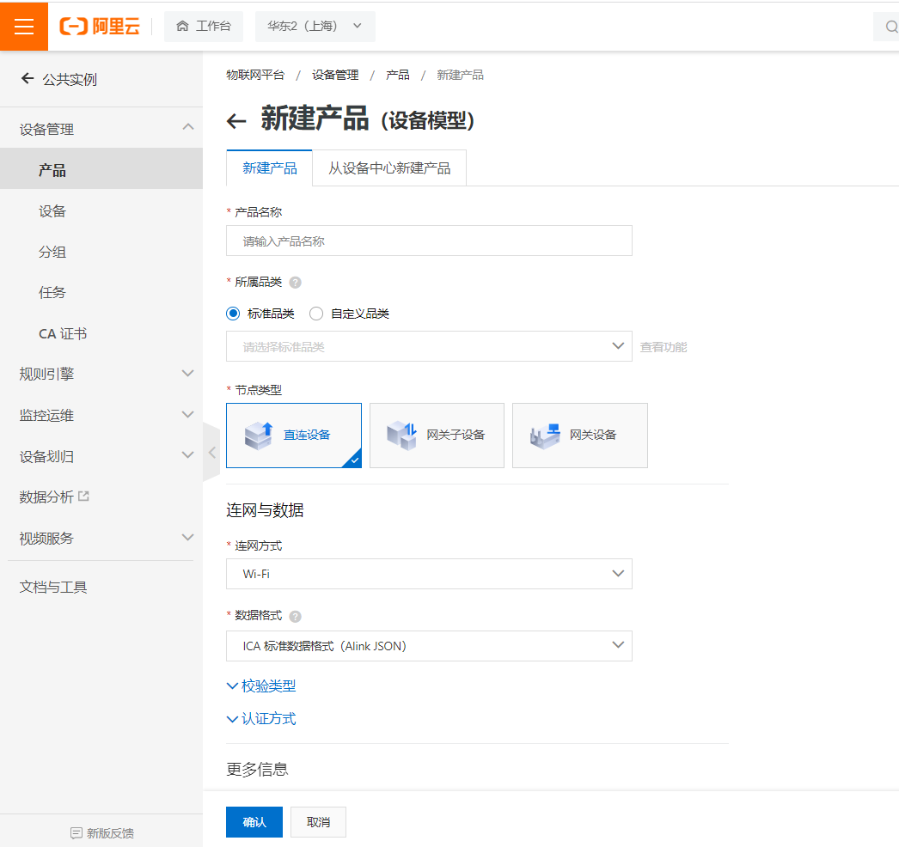Viewport: 899px width, 847px height.
Task: Click back arrow beside 新建产品 title
Action: [236, 121]
